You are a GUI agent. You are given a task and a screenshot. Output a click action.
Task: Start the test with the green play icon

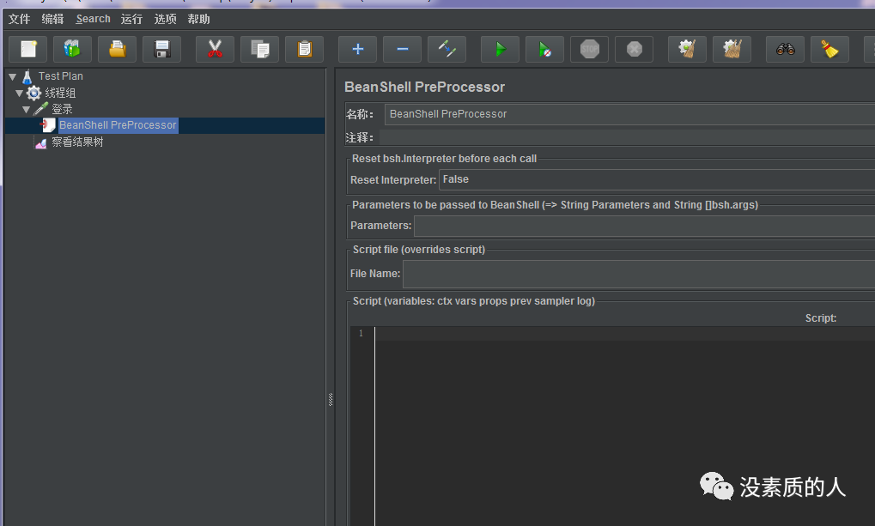pyautogui.click(x=500, y=49)
